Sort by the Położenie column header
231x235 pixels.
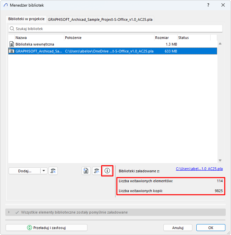click(x=109, y=38)
